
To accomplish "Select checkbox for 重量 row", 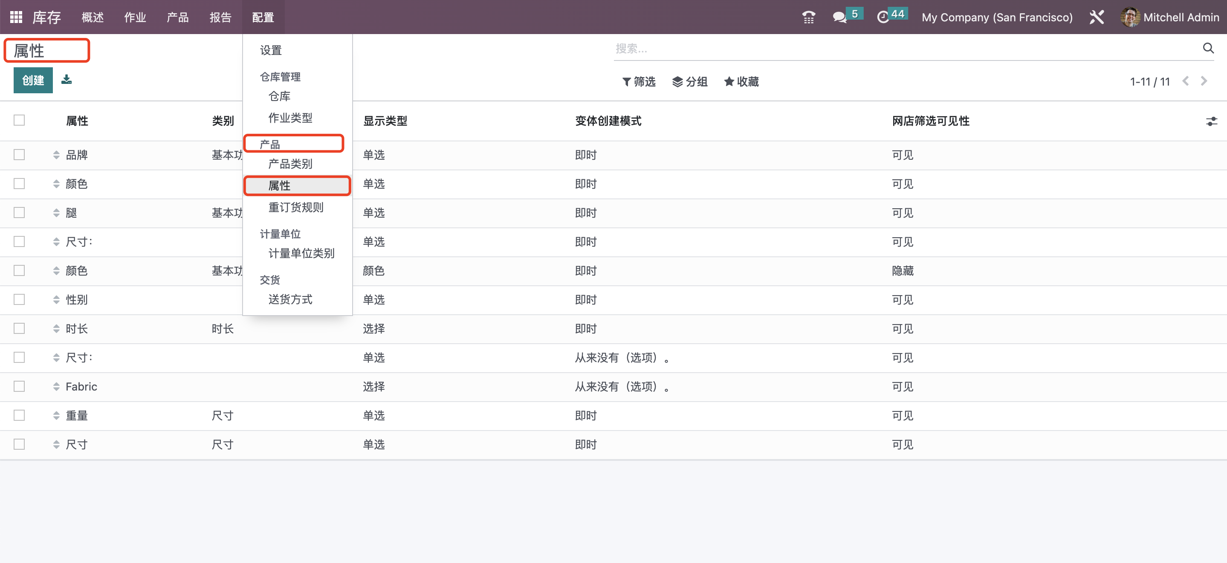I will tap(19, 415).
